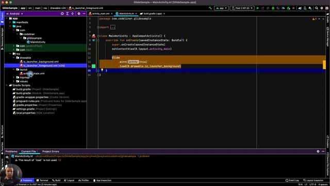Open the AVD Manager device icon
The height and width of the screenshot is (186, 330).
click(305, 8)
